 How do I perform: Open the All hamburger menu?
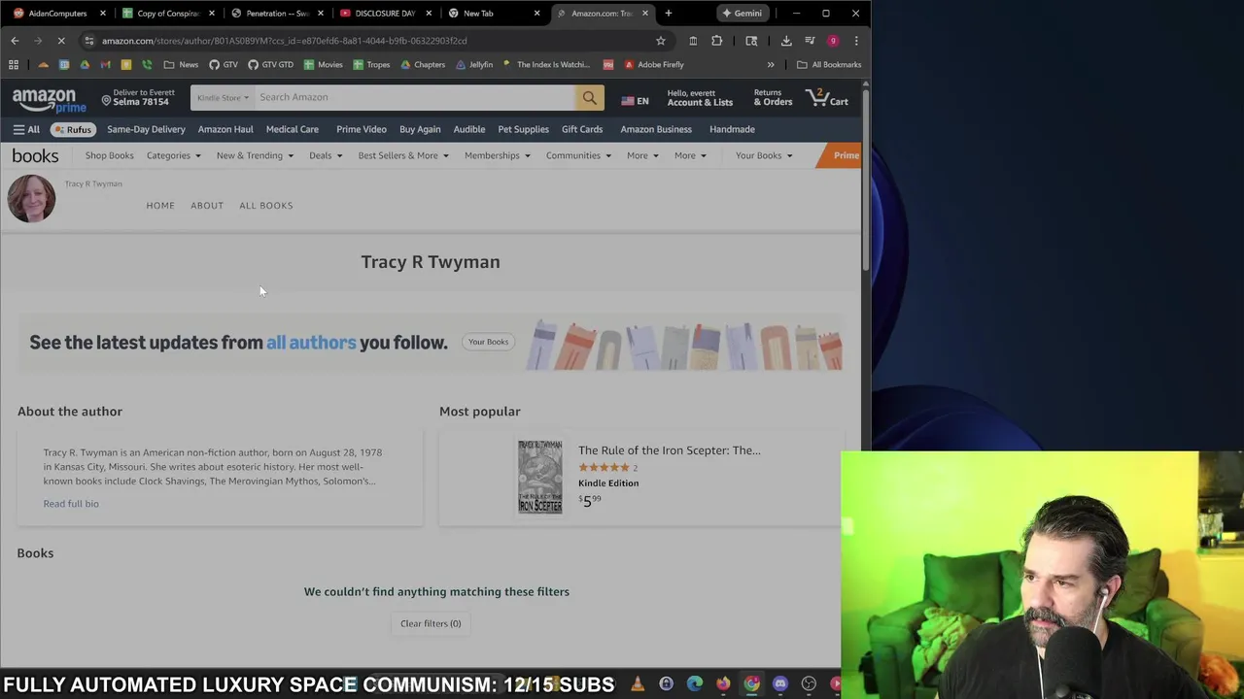coord(26,129)
